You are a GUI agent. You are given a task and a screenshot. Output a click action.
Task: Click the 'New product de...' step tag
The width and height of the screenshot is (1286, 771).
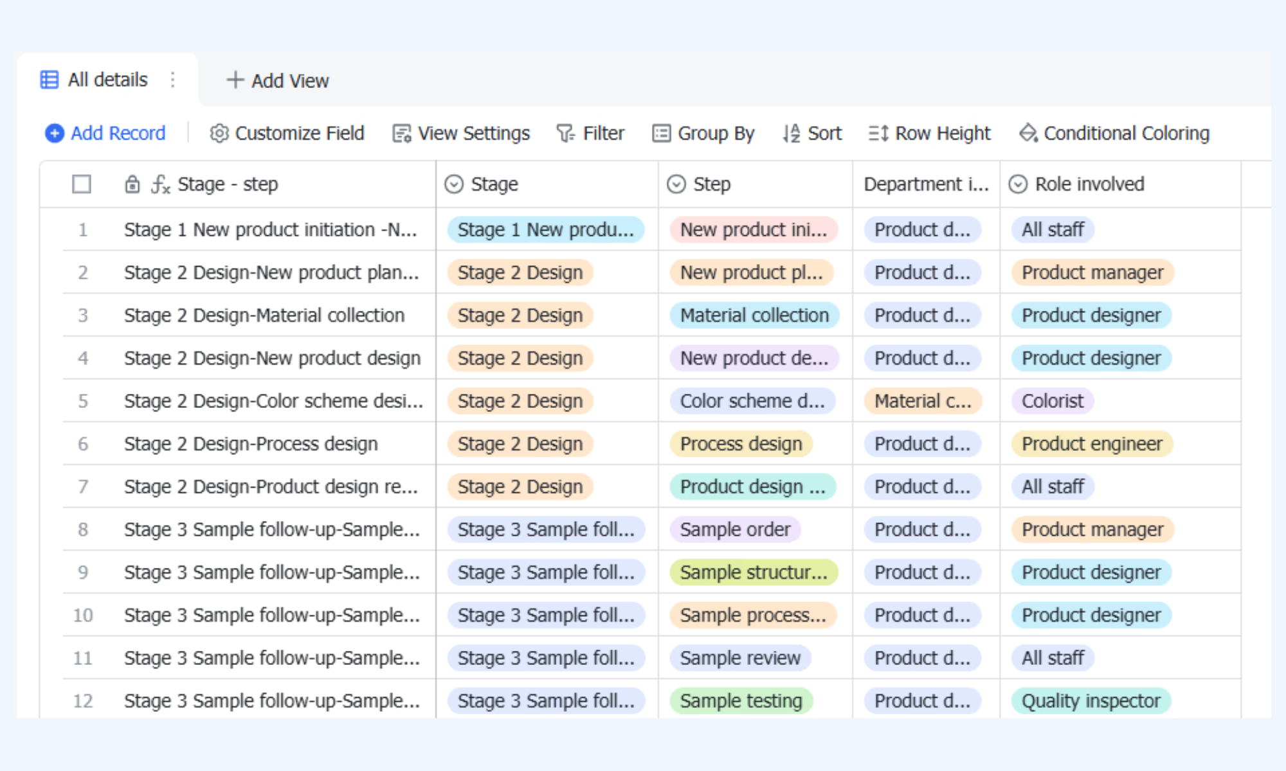[x=754, y=358]
